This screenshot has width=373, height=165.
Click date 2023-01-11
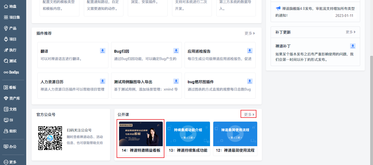click(x=344, y=16)
